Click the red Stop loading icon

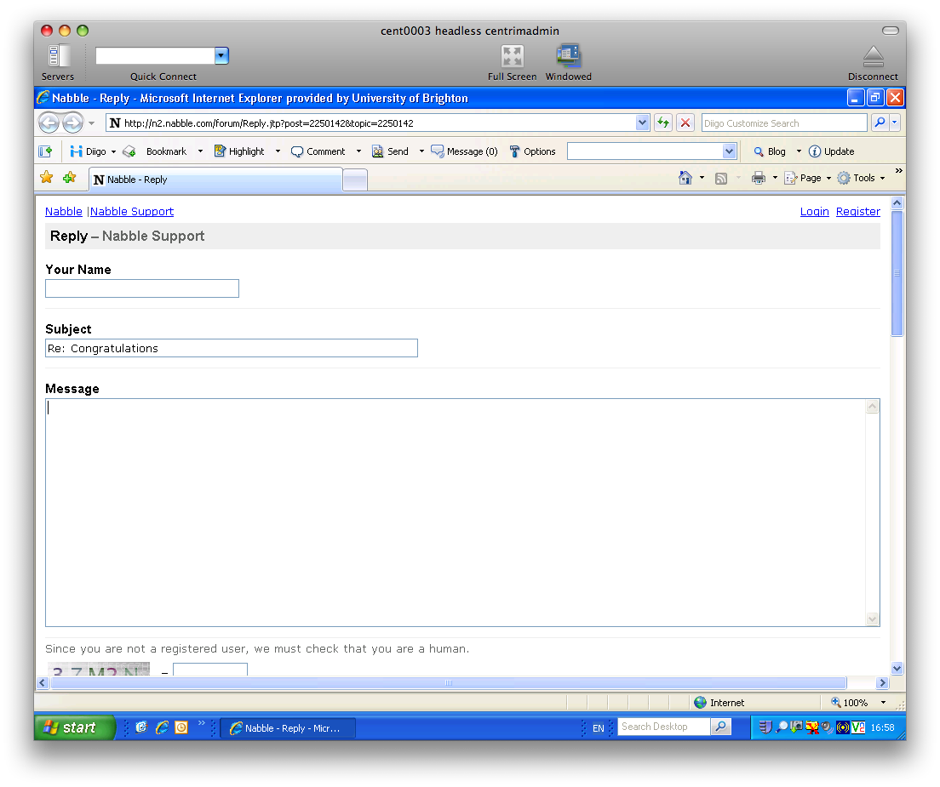[x=685, y=123]
